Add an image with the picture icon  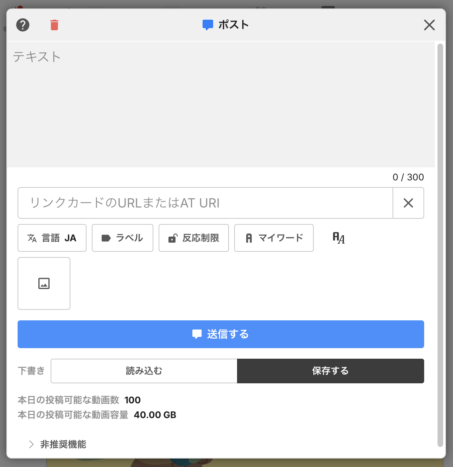[x=44, y=283]
